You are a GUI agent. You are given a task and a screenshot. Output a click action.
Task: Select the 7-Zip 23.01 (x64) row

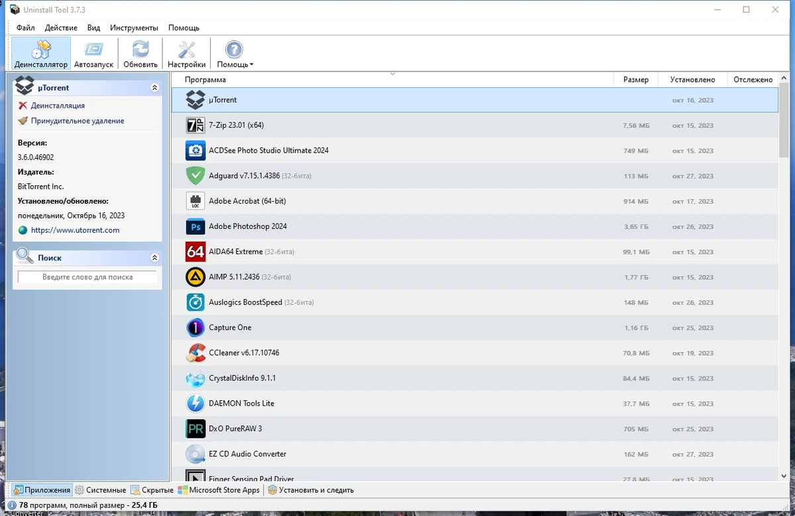tap(475, 125)
